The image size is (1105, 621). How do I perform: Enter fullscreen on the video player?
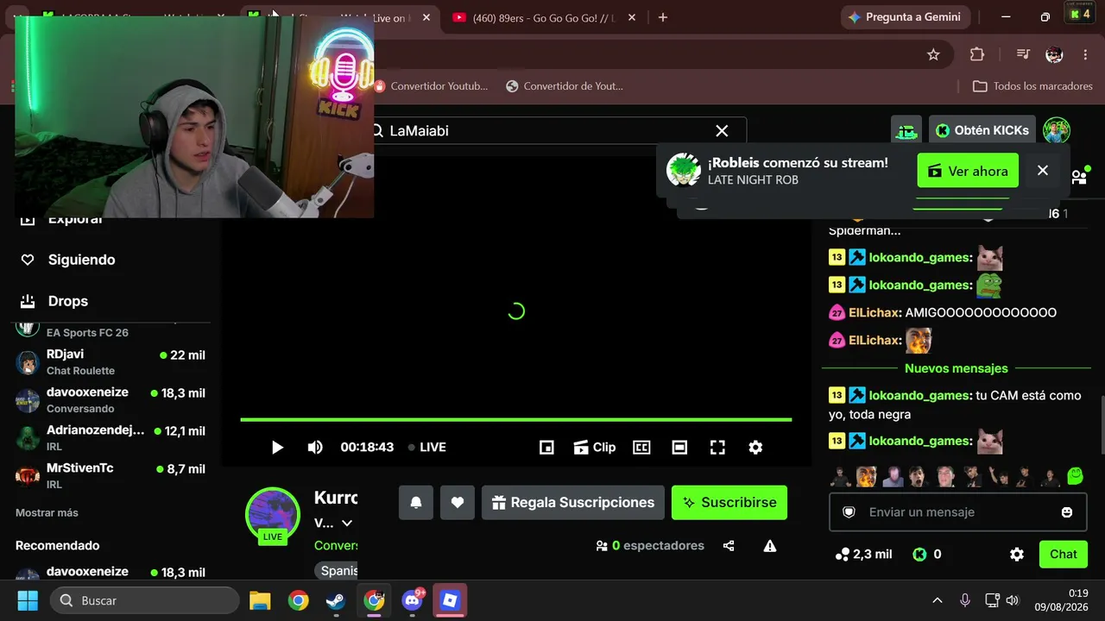(717, 447)
